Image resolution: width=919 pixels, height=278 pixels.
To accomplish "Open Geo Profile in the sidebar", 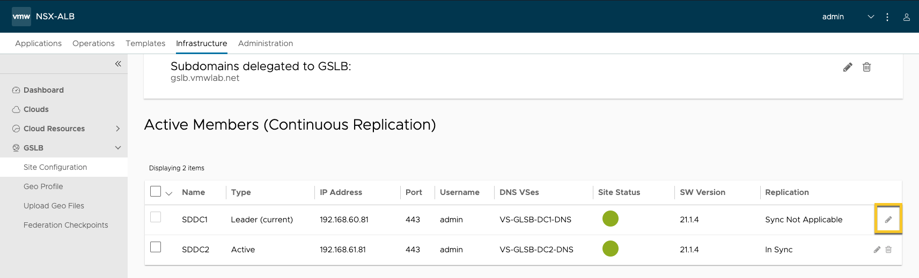I will [43, 186].
